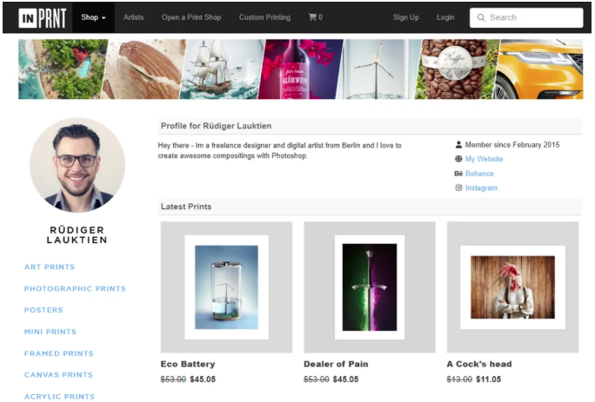This screenshot has height=402, width=595.
Task: Click the globe icon beside My Website
Action: click(458, 159)
